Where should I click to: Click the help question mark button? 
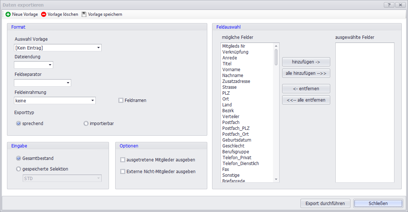389,5
